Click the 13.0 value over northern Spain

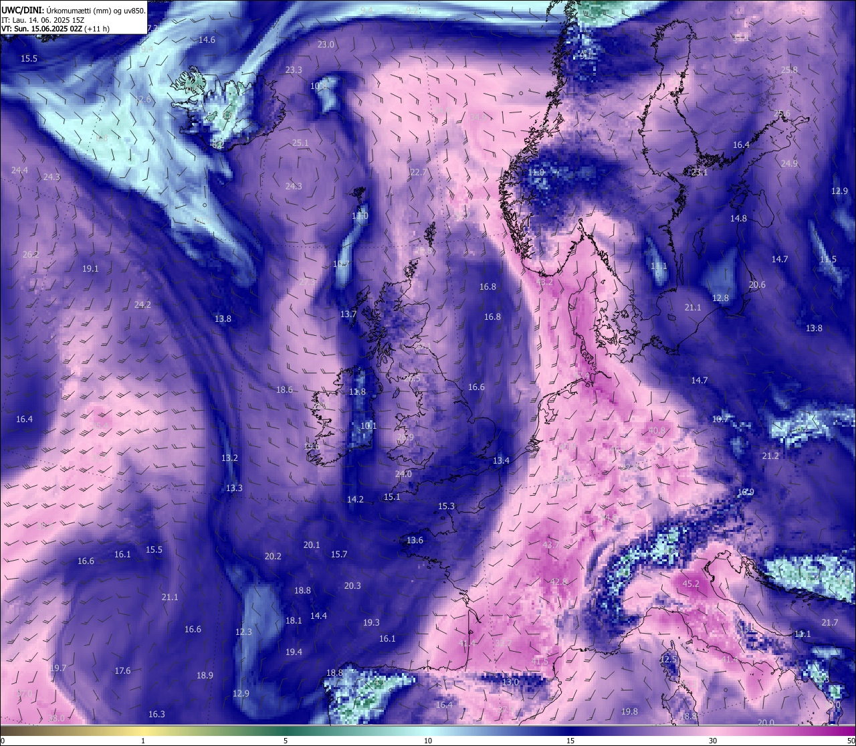point(510,682)
